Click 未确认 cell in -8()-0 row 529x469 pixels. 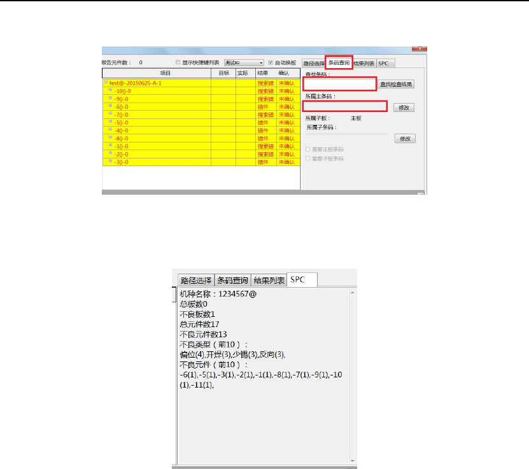point(286,139)
